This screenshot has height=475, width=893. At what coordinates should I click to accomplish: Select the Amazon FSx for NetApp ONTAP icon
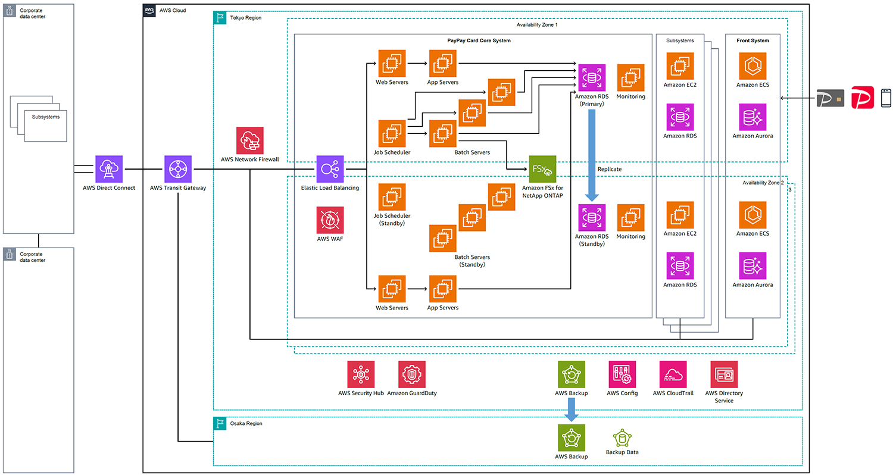coord(542,169)
